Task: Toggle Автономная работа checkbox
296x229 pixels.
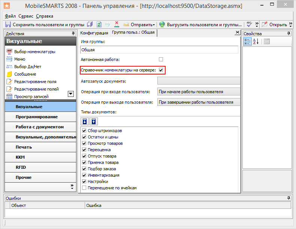Action: click(x=161, y=59)
